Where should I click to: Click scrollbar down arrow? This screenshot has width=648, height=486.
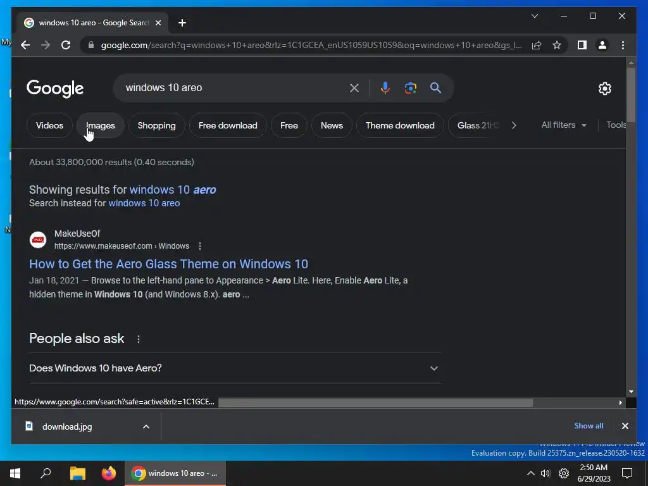[631, 391]
